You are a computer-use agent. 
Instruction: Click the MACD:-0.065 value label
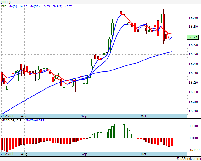[35, 121]
